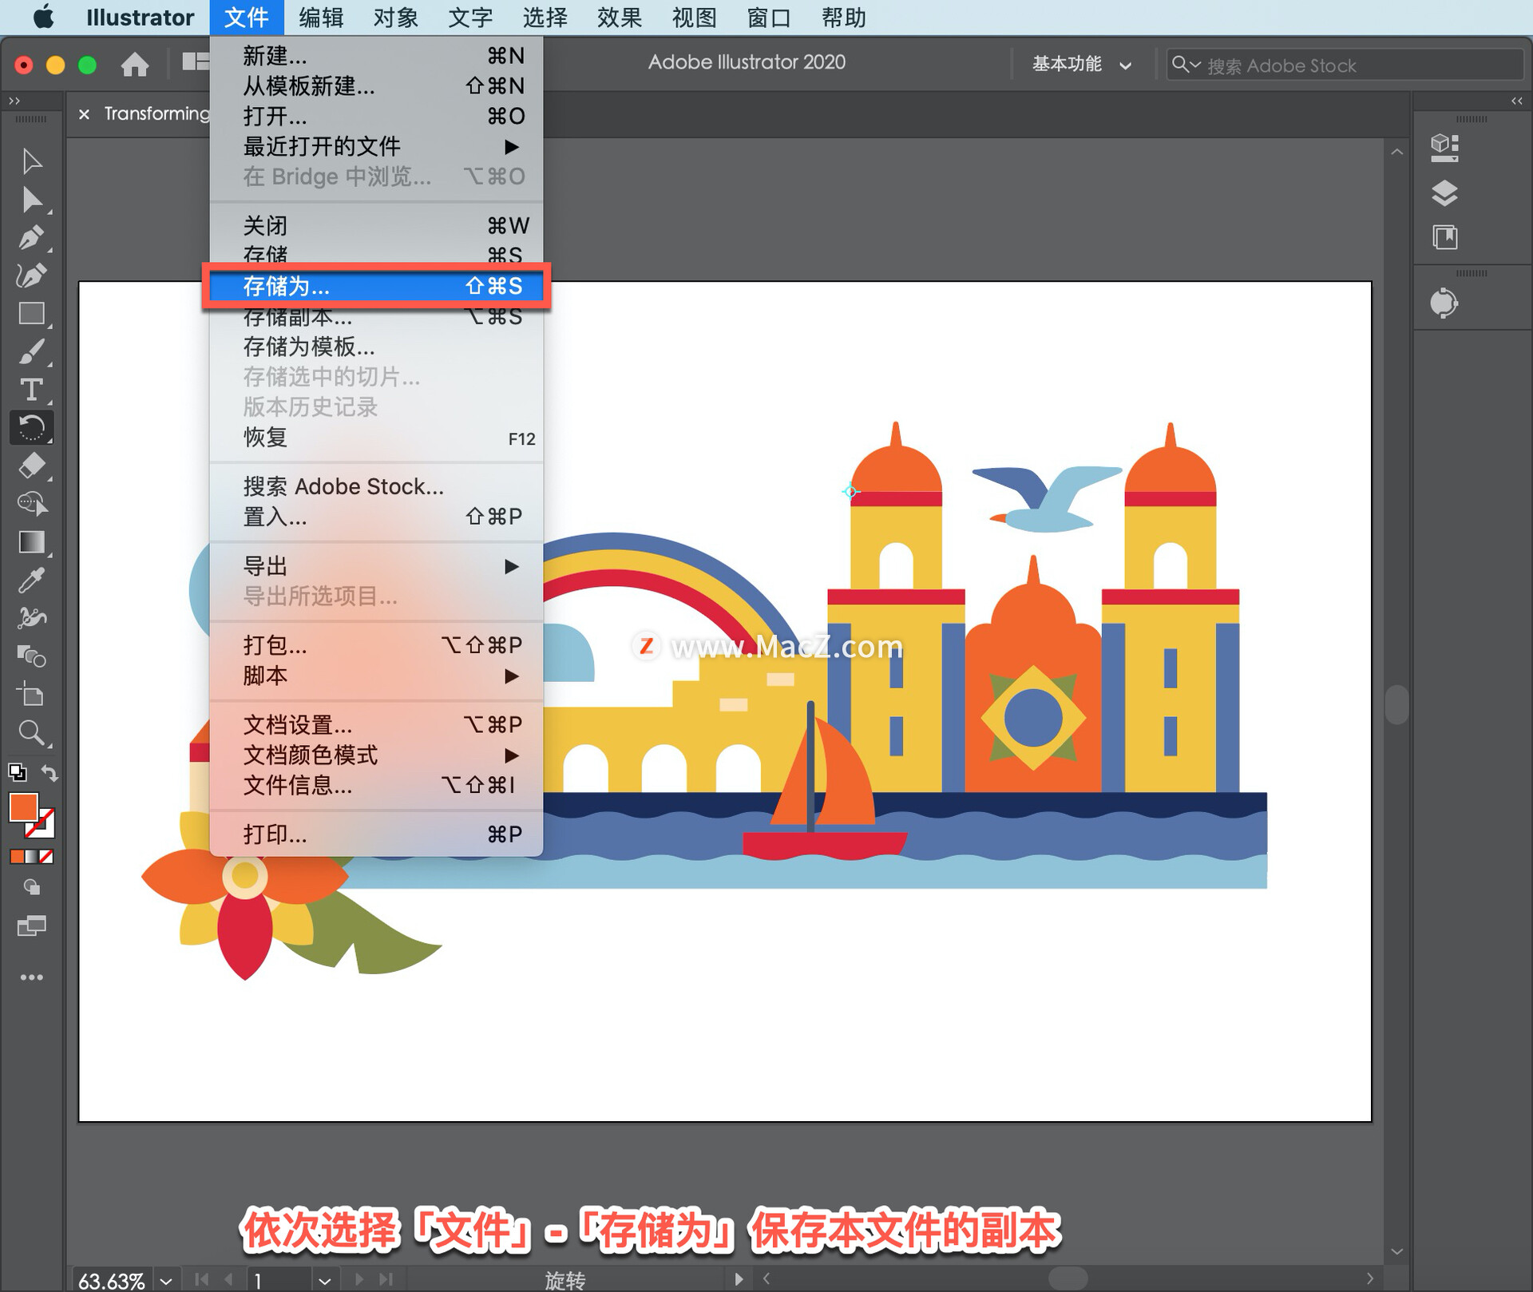
Task: Click 存储为模板... menu entry
Action: (309, 347)
